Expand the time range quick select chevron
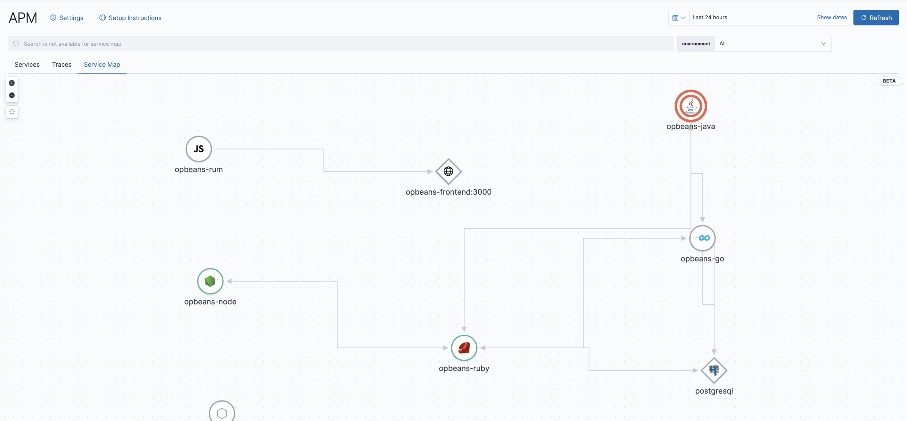This screenshot has width=907, height=421. 682,18
